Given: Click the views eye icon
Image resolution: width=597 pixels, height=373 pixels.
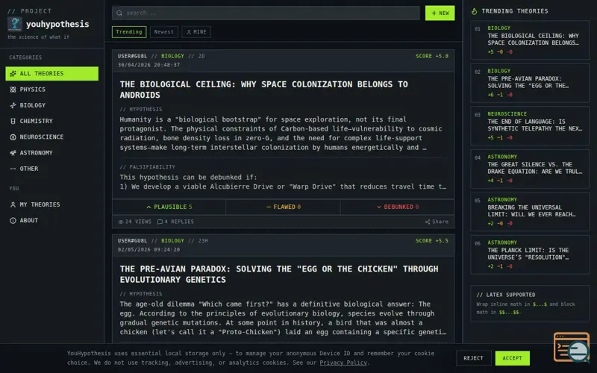Looking at the screenshot, I should [x=121, y=222].
